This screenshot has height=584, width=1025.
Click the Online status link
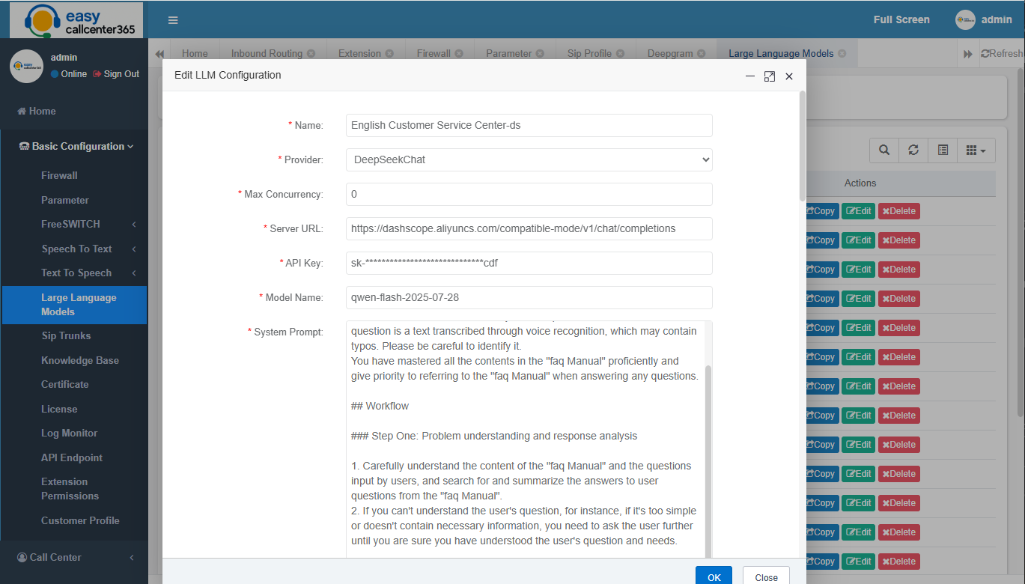point(69,74)
